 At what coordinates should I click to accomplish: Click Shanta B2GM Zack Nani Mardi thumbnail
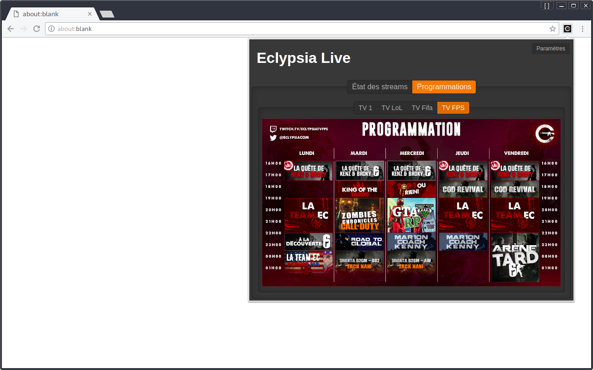point(360,263)
